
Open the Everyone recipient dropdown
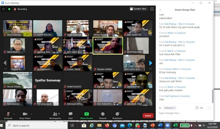click(x=170, y=108)
